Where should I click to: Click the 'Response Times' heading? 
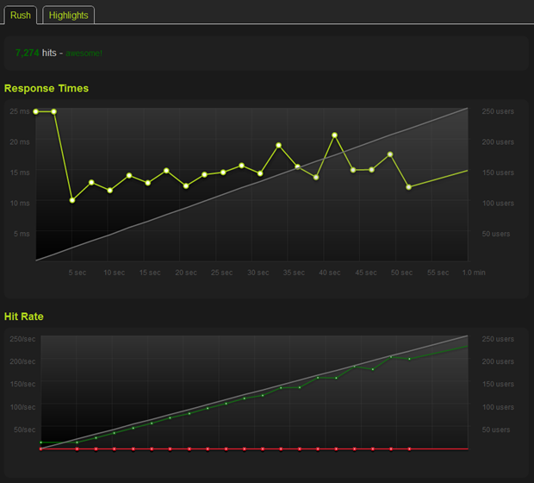(47, 88)
